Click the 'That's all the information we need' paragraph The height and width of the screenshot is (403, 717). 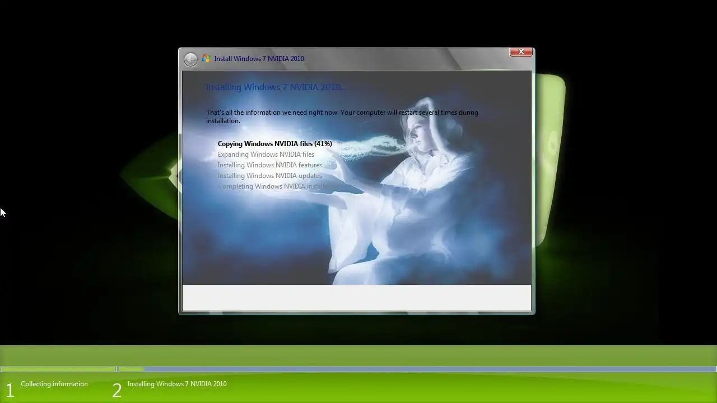point(342,116)
